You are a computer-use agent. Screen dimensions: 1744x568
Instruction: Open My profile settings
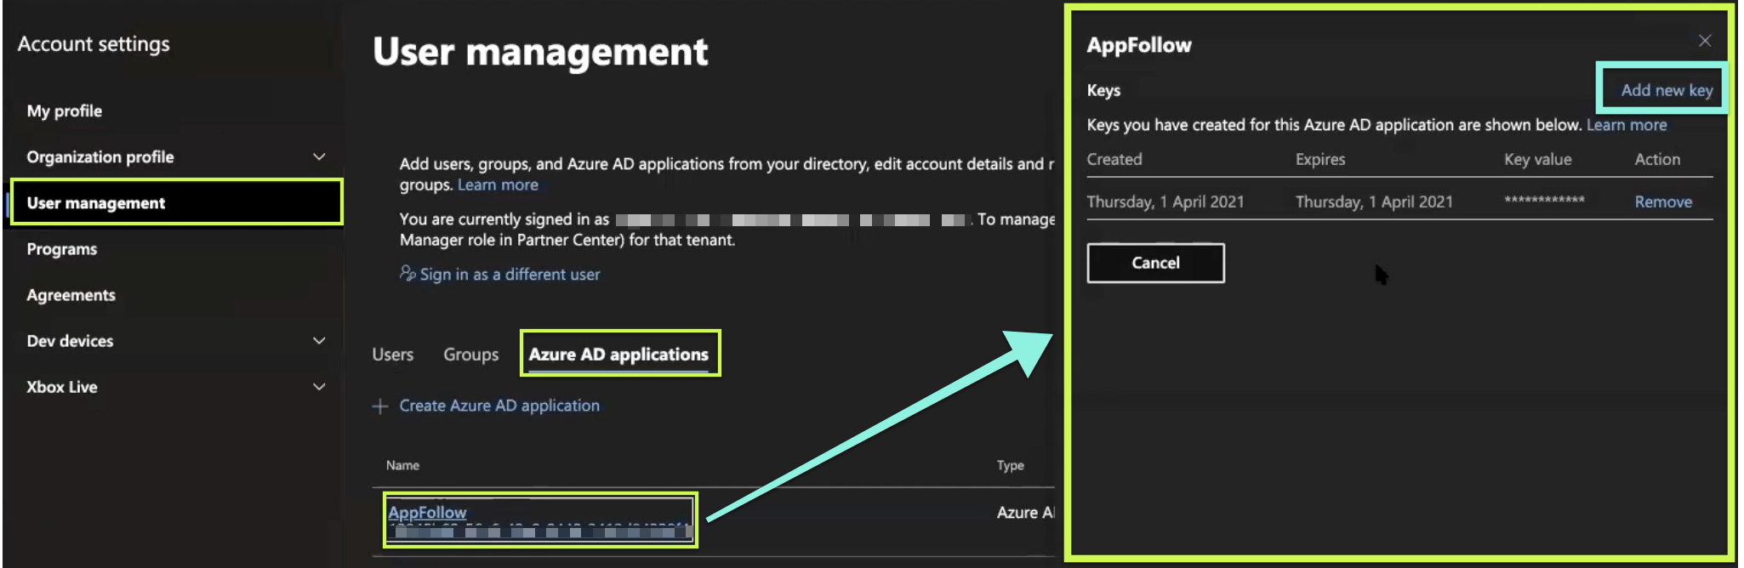(65, 111)
